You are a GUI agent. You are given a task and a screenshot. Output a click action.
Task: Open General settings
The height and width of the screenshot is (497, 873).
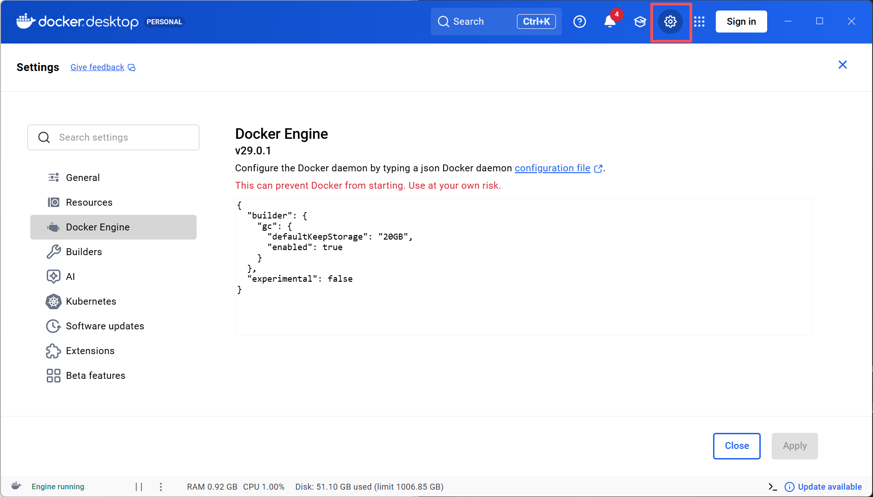pyautogui.click(x=113, y=177)
